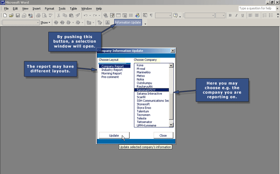
Task: Click the Insert Table icon
Action: pyautogui.click(x=118, y=15)
